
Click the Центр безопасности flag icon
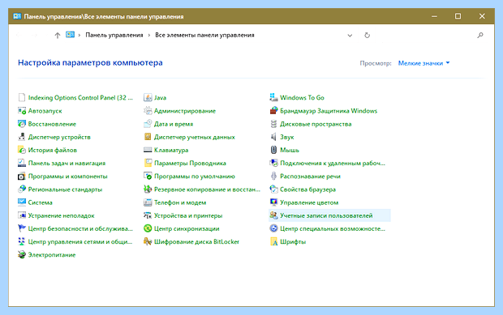click(21, 228)
